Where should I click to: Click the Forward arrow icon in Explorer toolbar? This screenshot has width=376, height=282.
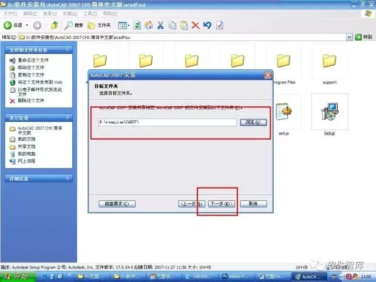(37, 25)
